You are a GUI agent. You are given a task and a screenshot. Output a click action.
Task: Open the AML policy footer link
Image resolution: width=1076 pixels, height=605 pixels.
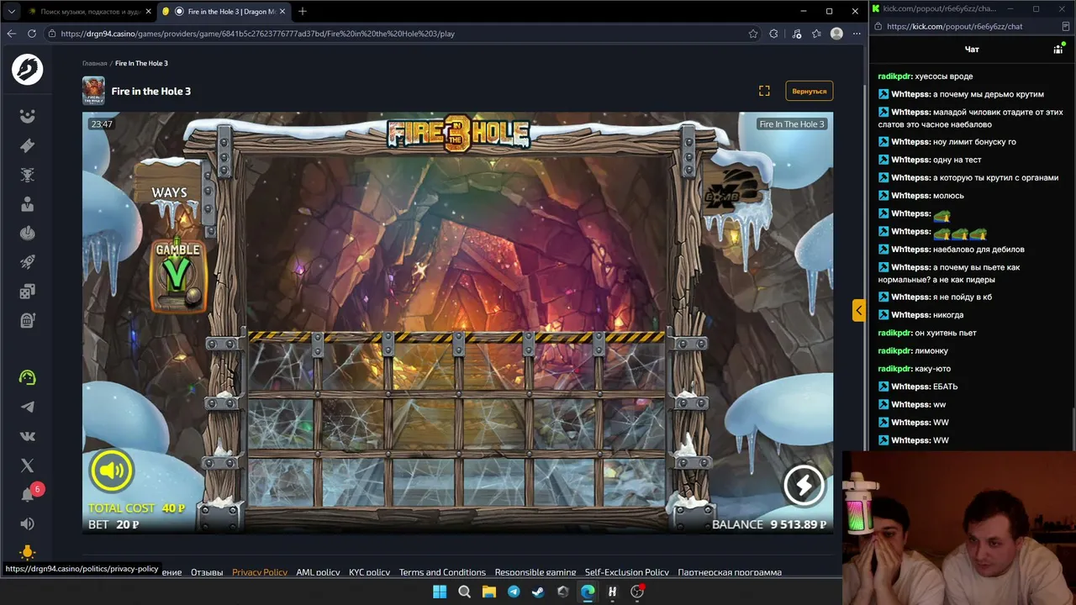pyautogui.click(x=318, y=572)
